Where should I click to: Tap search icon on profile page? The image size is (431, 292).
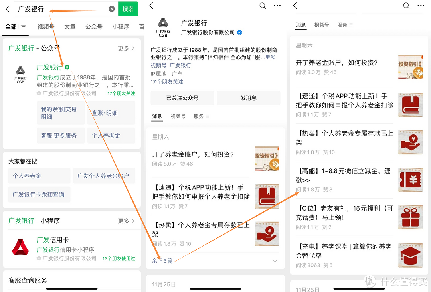[263, 6]
